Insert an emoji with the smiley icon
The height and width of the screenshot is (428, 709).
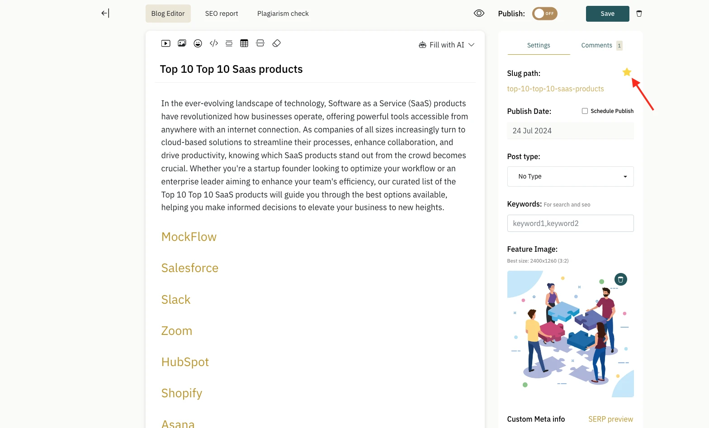(198, 43)
